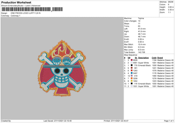Viewport: 175px width, 123px height.
Task: Select the orange swatch with 3208 stitches
Action: coord(132,78)
